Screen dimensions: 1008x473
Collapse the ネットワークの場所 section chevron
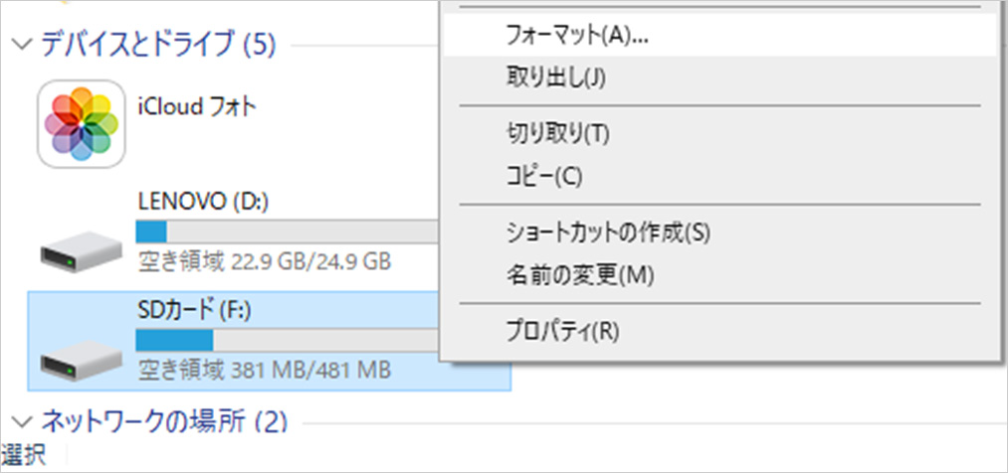(21, 421)
